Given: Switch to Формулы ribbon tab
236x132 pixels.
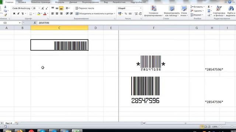Looking at the screenshot, I should point(60,2).
